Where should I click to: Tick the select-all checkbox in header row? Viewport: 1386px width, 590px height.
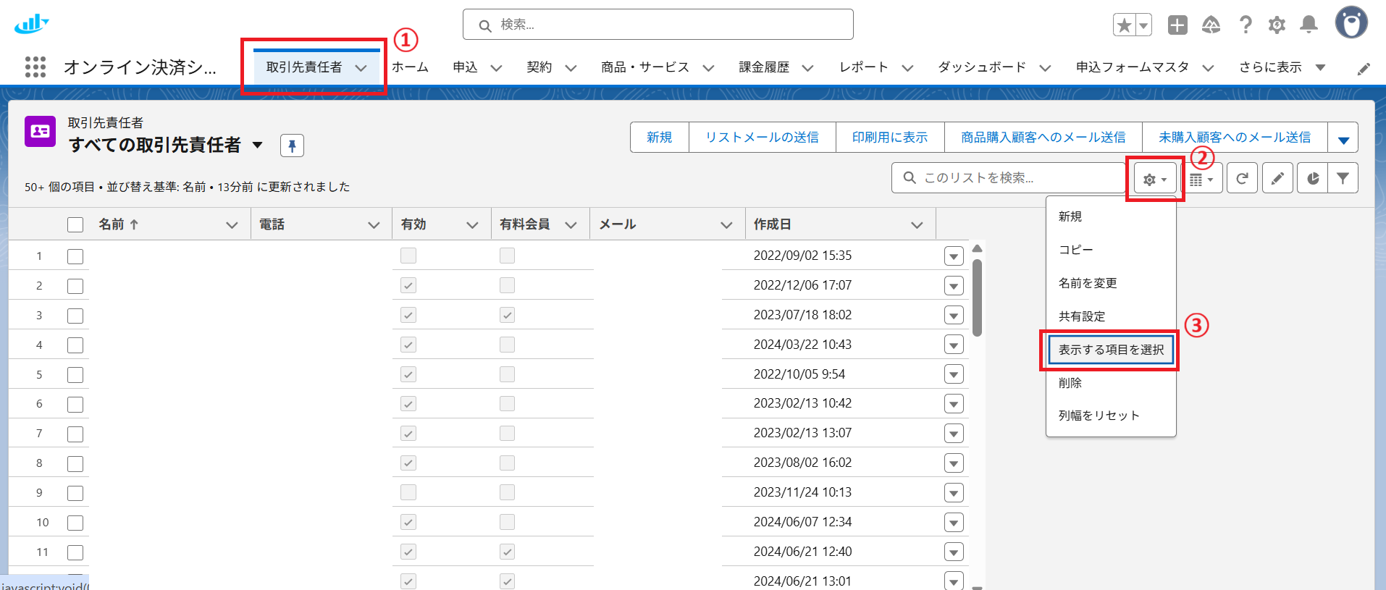click(x=75, y=224)
